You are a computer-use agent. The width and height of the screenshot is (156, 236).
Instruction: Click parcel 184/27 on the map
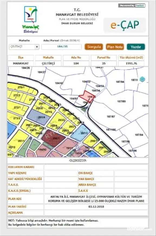(x=42, y=72)
